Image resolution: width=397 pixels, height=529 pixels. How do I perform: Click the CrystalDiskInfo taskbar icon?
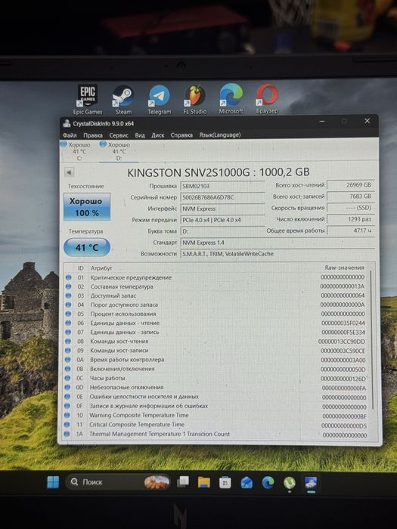click(311, 484)
